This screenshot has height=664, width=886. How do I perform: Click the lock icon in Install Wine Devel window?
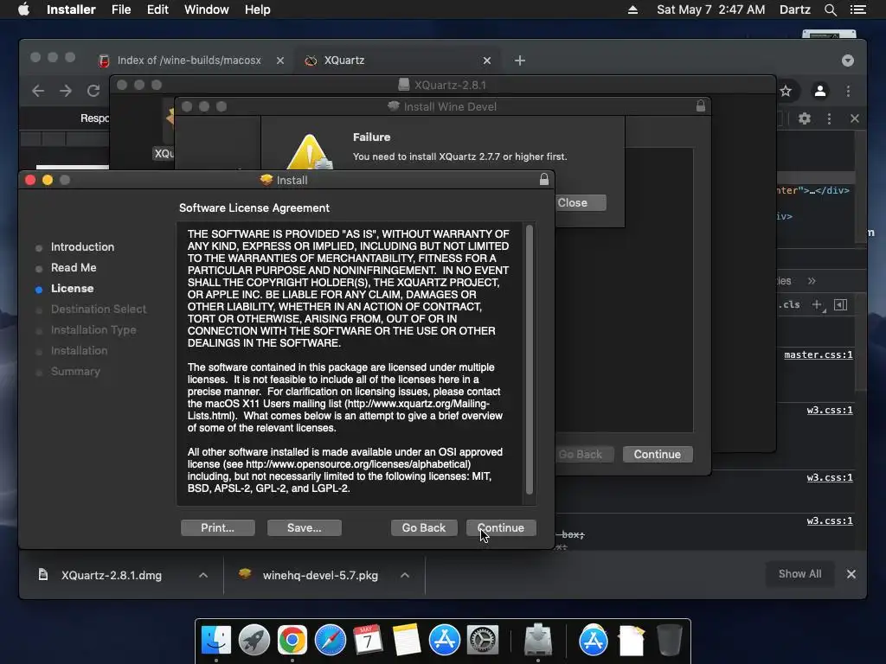point(701,106)
